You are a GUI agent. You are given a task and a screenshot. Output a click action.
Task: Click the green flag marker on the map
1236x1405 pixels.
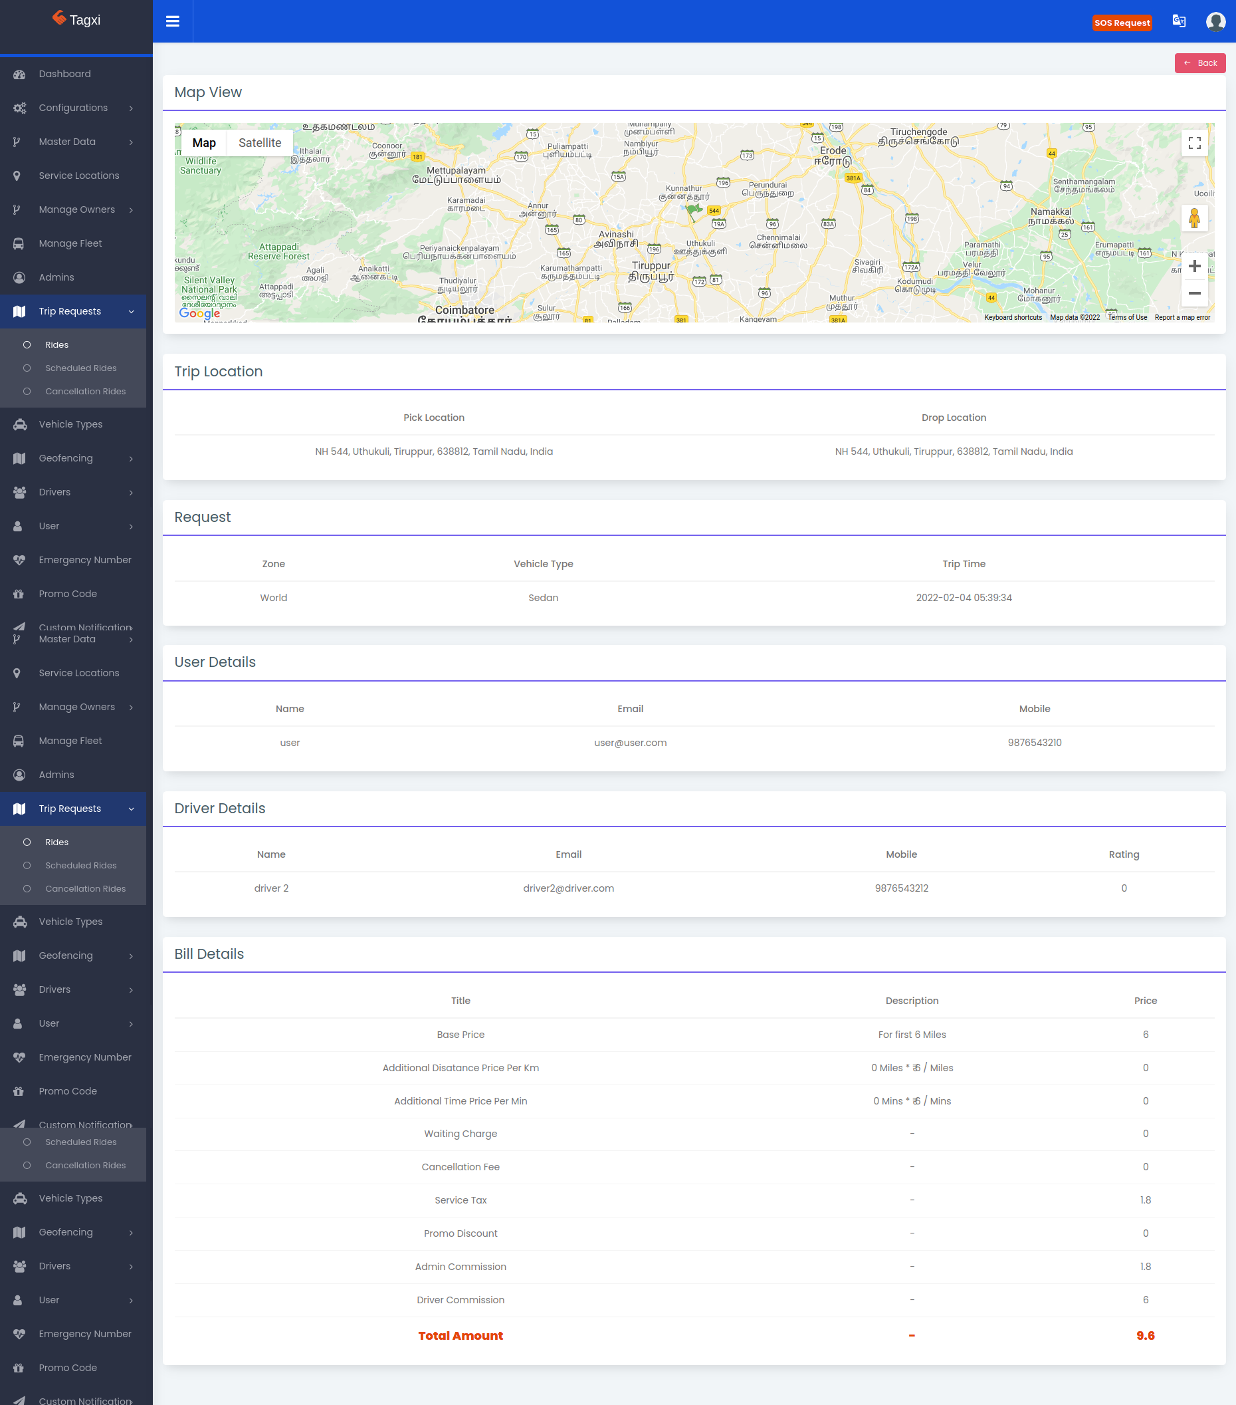[x=694, y=209]
